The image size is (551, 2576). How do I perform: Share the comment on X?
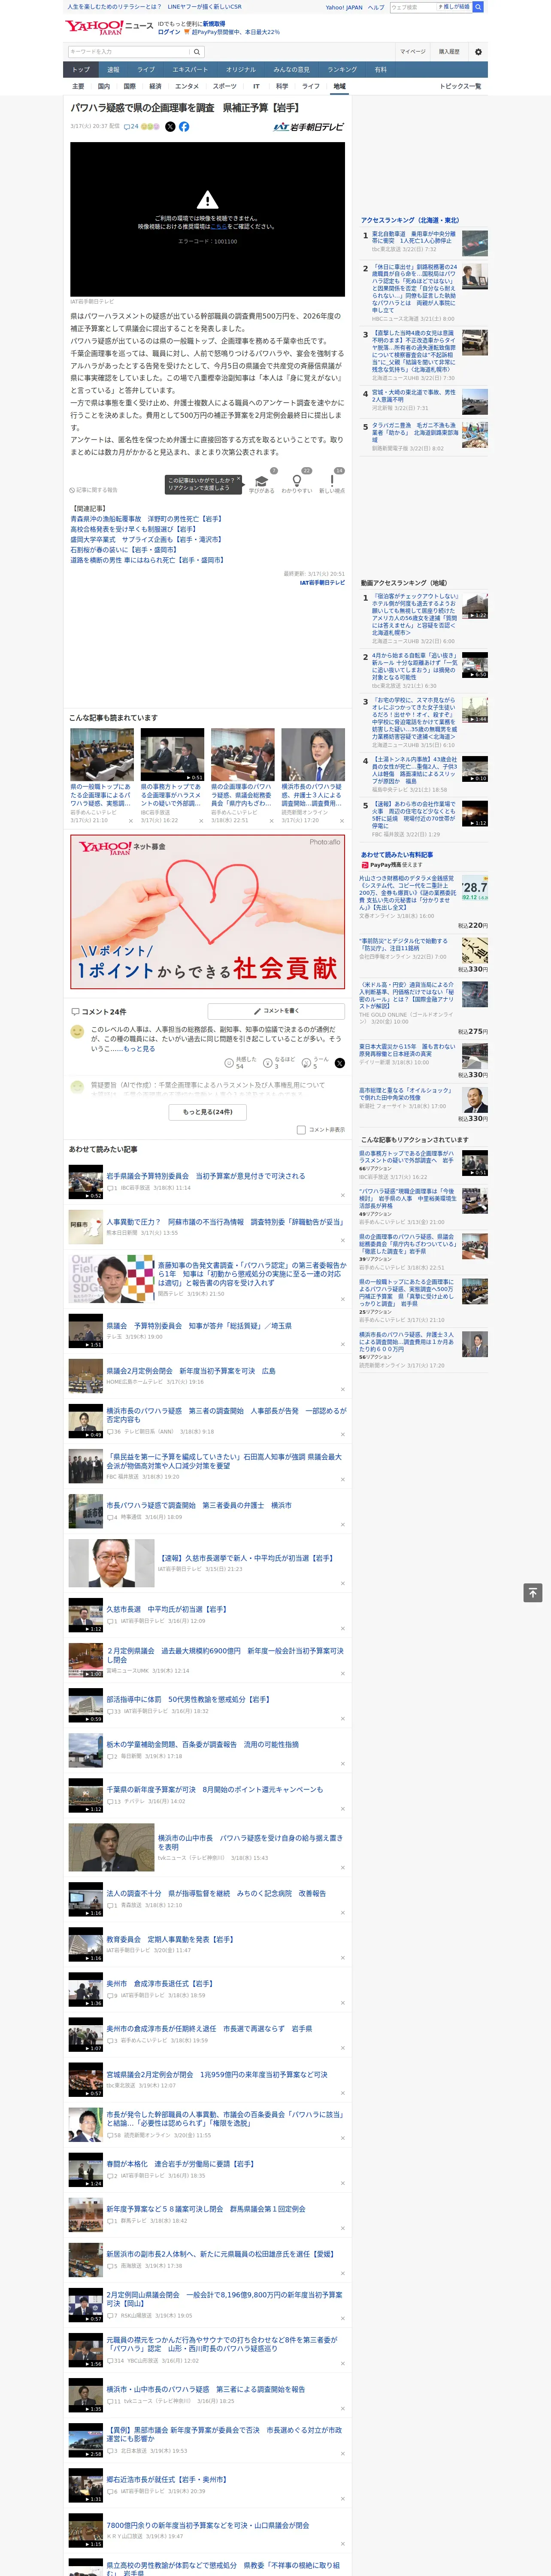click(339, 1063)
